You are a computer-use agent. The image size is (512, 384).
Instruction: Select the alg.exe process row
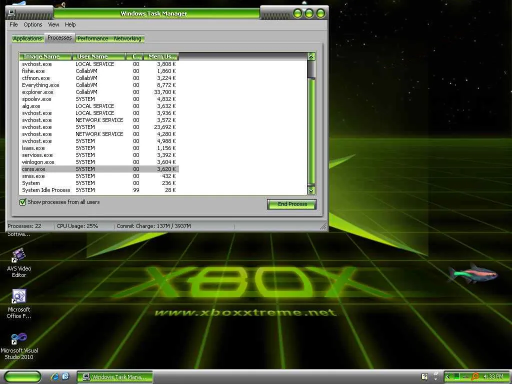pos(99,106)
